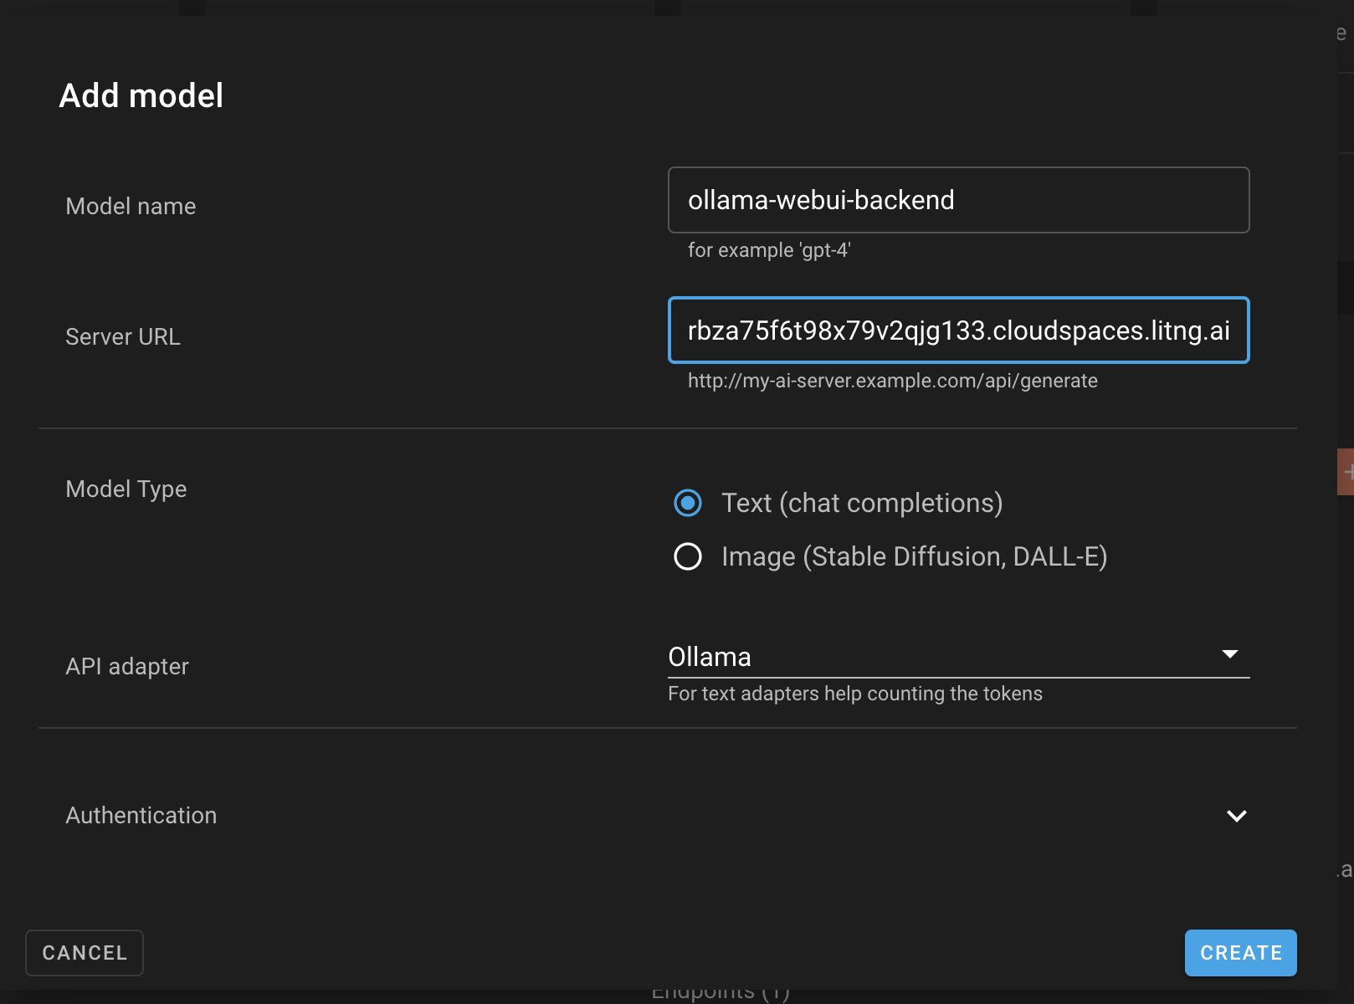Viewport: 1354px width, 1004px height.
Task: Select the Text (chat completions) radio button
Action: [x=687, y=503]
